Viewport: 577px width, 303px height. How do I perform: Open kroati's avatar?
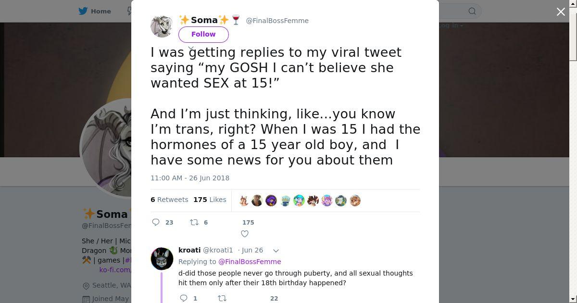point(162,258)
